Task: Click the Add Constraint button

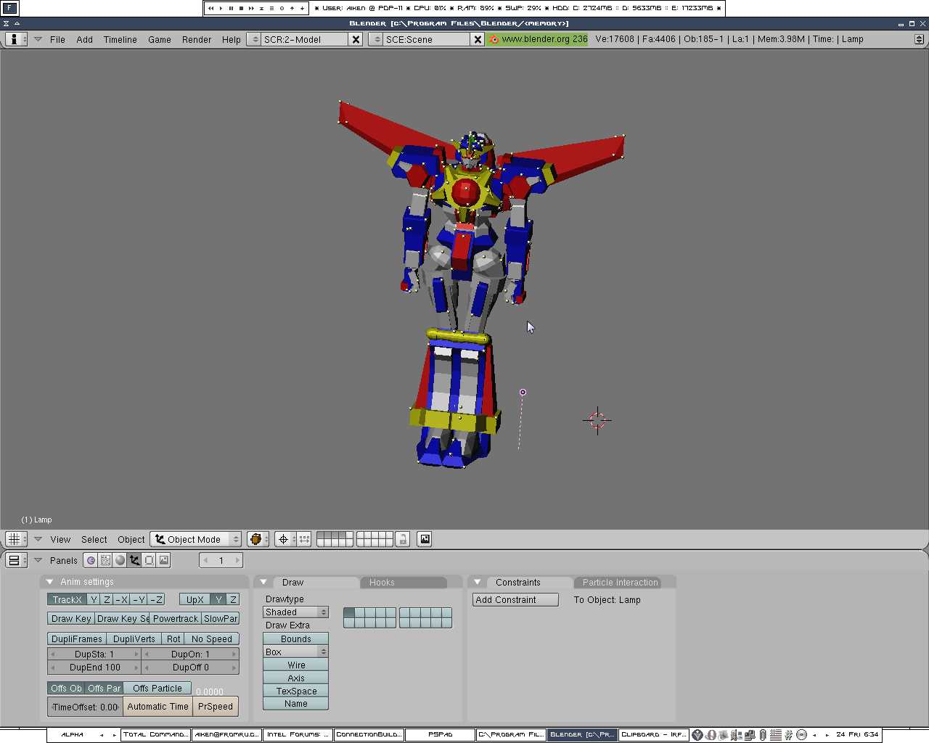Action: point(515,600)
